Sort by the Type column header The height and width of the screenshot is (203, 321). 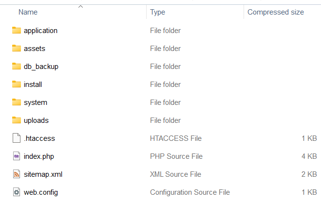pyautogui.click(x=157, y=12)
